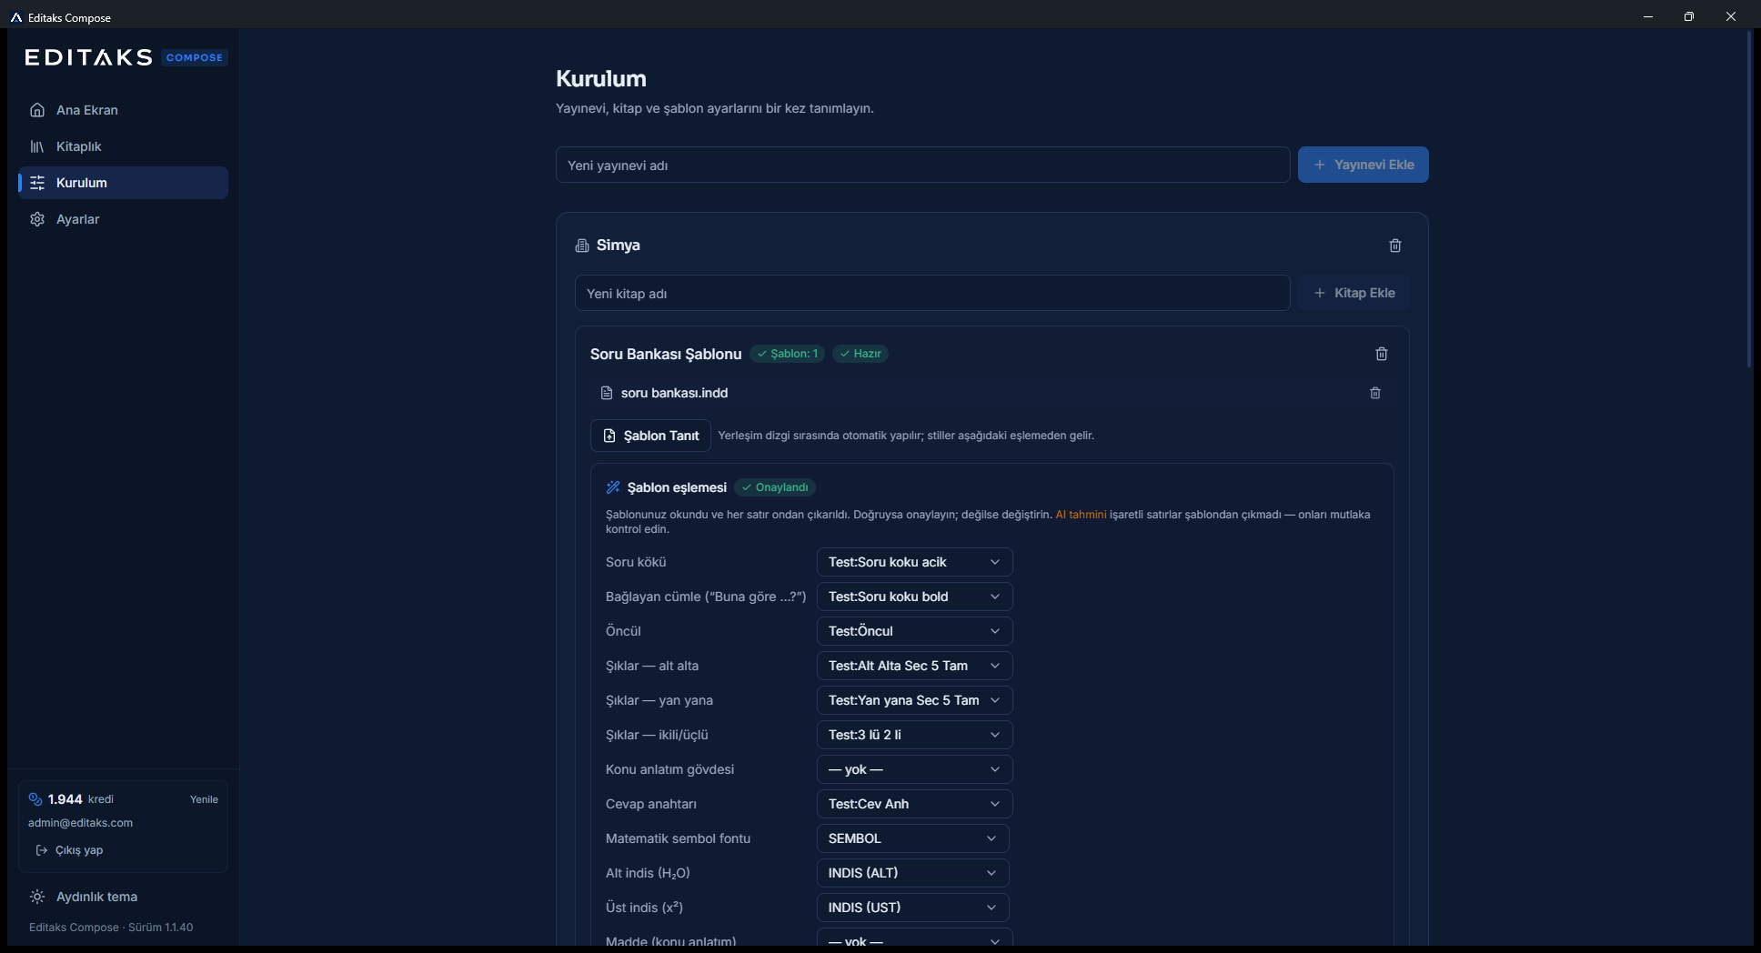This screenshot has height=953, width=1761.
Task: Click the vertical page scrollbar
Action: tap(1748, 200)
